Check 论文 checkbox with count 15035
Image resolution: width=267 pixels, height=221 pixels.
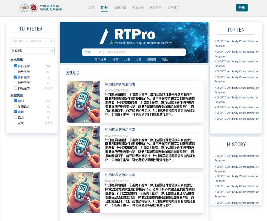(x=16, y=123)
